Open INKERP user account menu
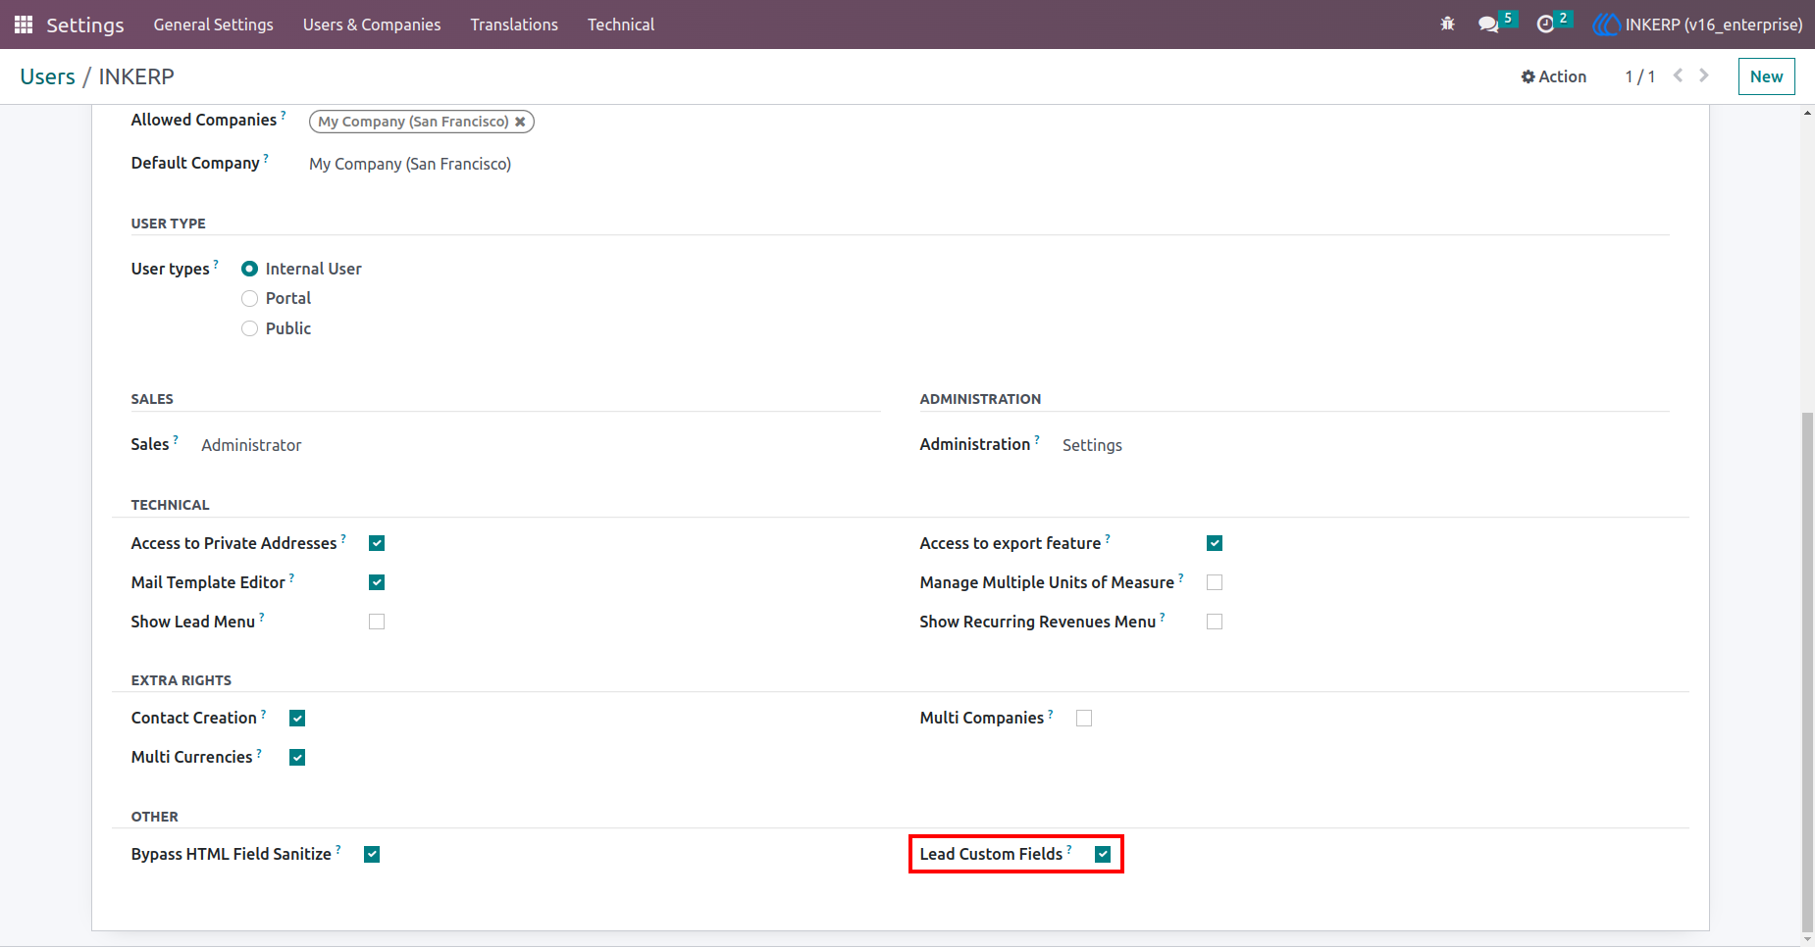1815x947 pixels. [1698, 25]
